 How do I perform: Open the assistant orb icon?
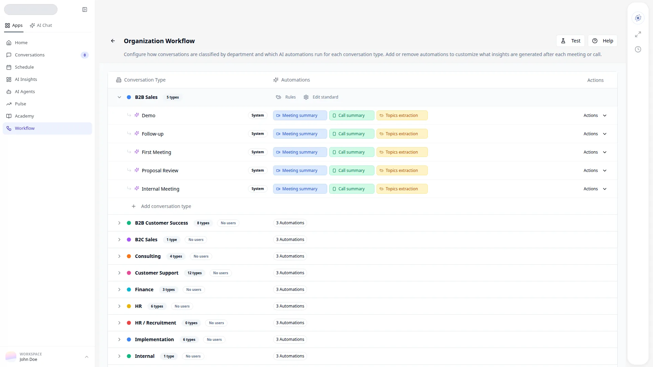(638, 18)
